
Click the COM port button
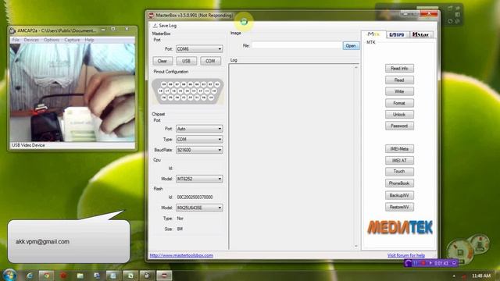pyautogui.click(x=210, y=61)
